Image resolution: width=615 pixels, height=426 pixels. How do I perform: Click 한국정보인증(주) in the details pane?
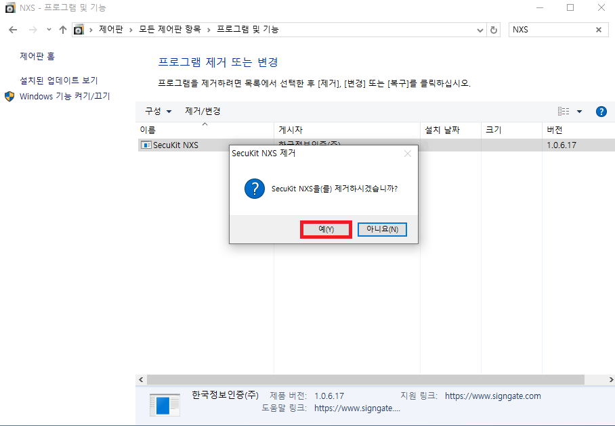[225, 395]
